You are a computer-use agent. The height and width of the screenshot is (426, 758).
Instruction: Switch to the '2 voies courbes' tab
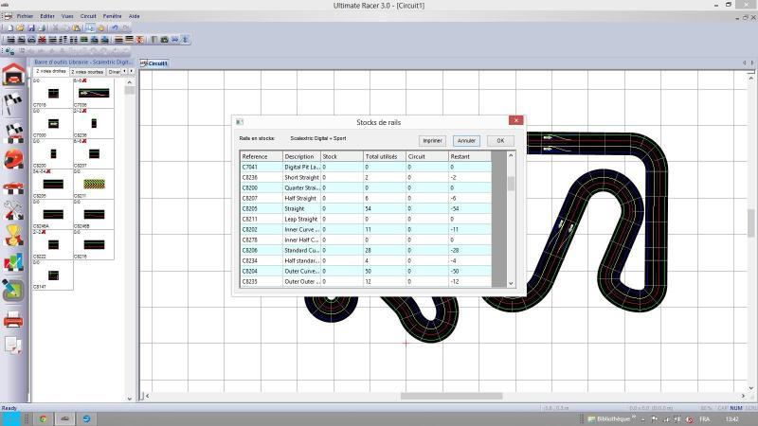(x=87, y=71)
